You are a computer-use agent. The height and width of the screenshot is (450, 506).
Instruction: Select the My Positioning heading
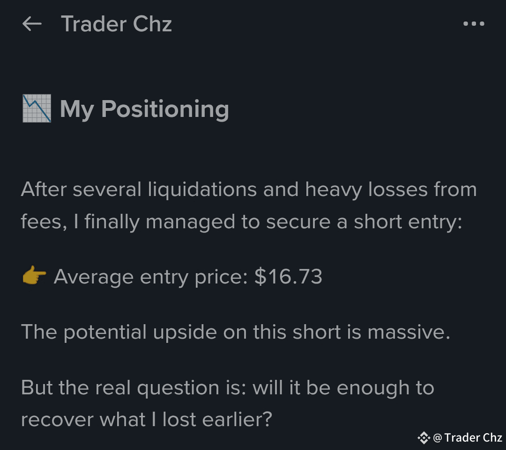coord(144,109)
